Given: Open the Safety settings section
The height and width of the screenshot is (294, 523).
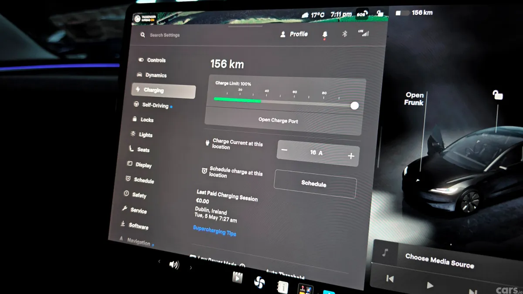Looking at the screenshot, I should (x=135, y=195).
